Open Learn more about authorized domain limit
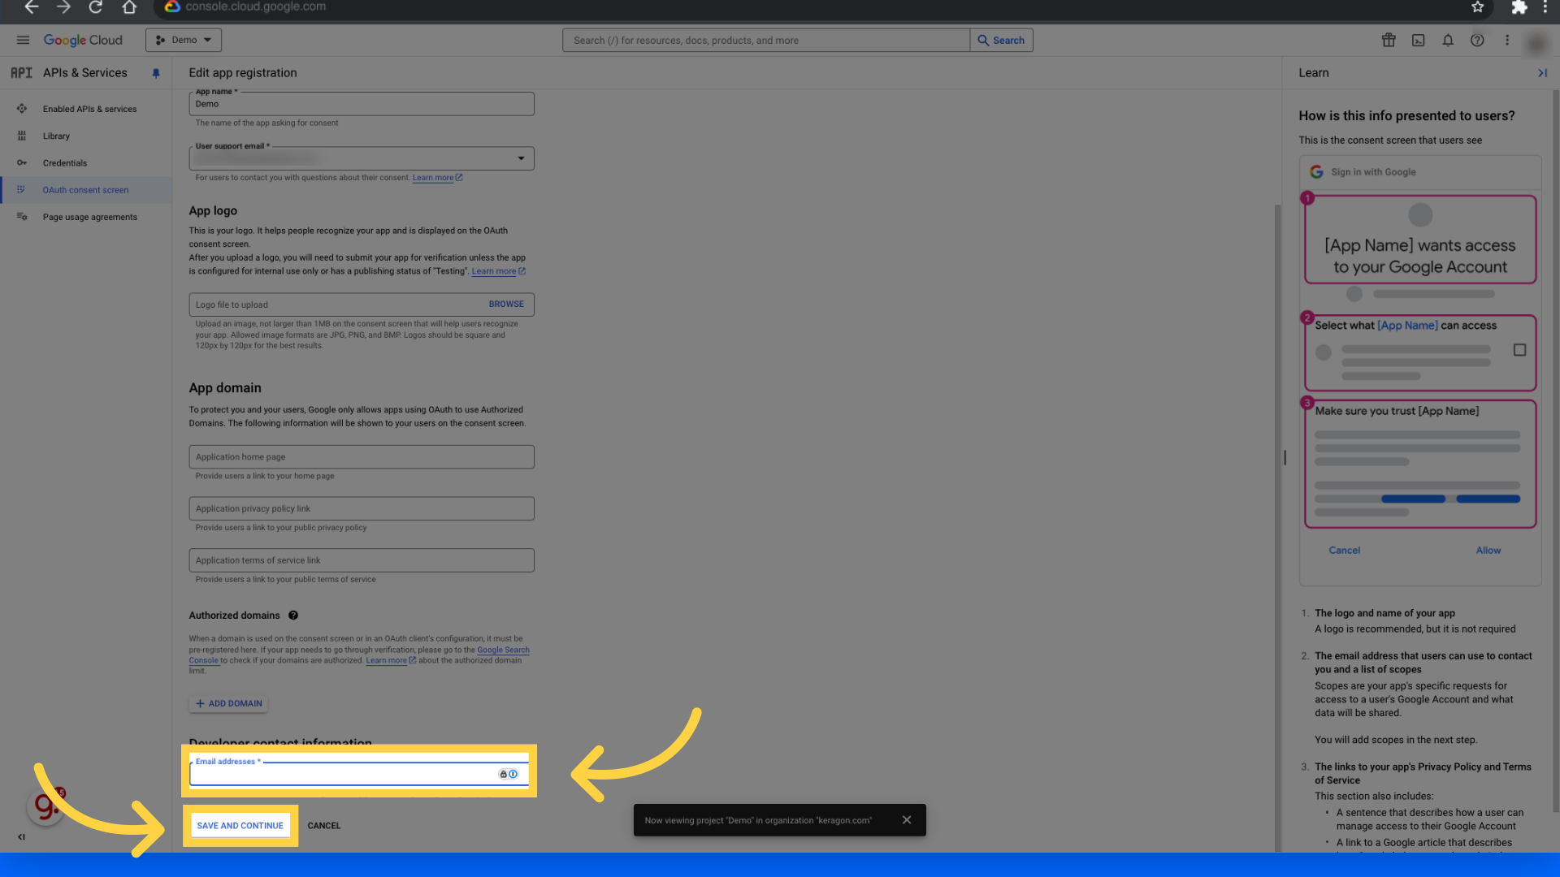Screen dimensions: 1560x877 391,660
